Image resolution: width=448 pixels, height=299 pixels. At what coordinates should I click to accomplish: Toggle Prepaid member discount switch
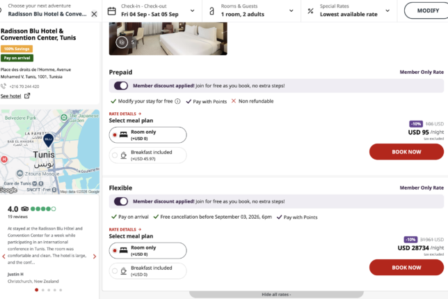coord(121,86)
